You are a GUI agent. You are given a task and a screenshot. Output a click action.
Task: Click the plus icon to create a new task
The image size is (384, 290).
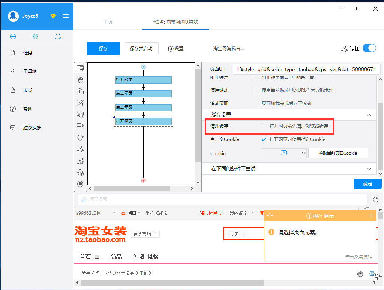13,36
